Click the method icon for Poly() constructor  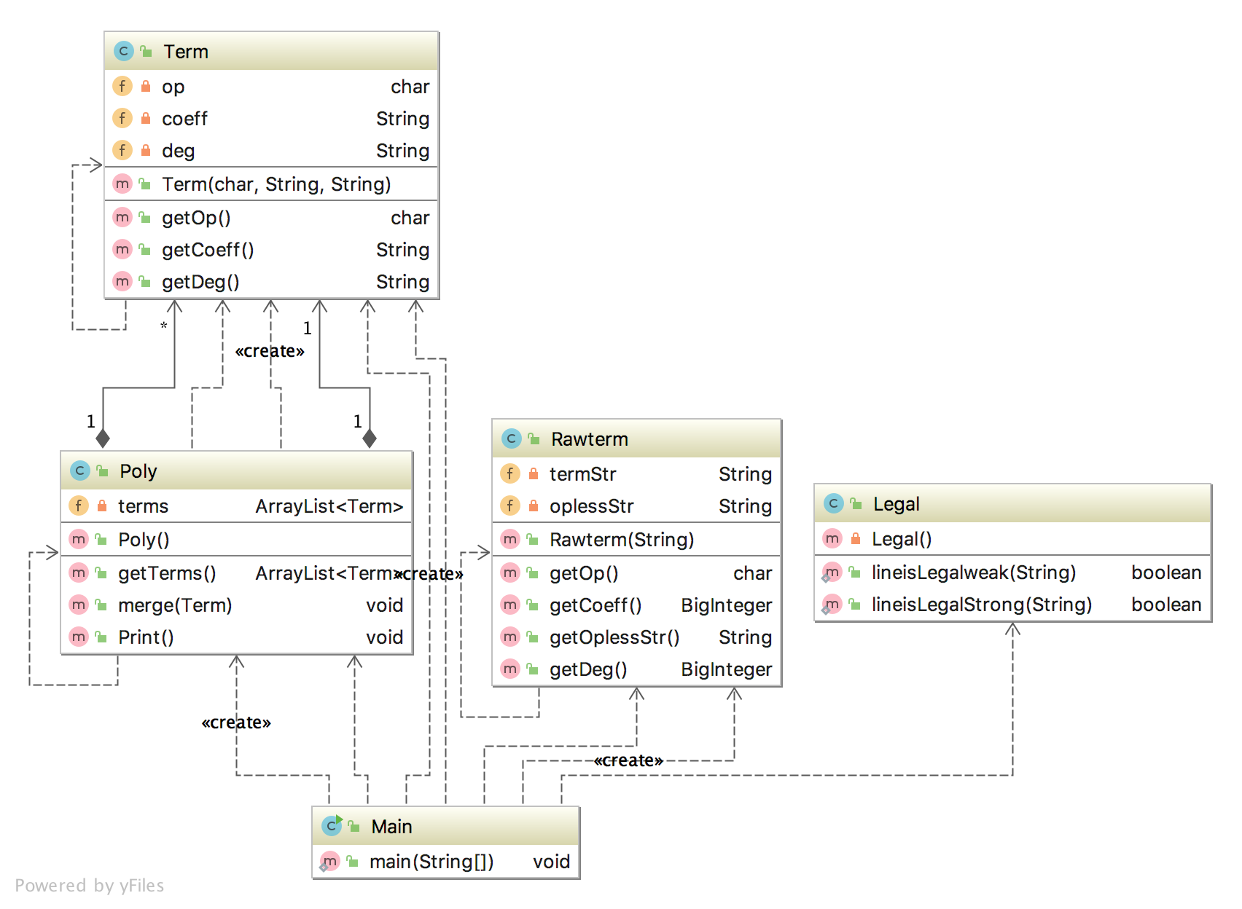pos(78,539)
